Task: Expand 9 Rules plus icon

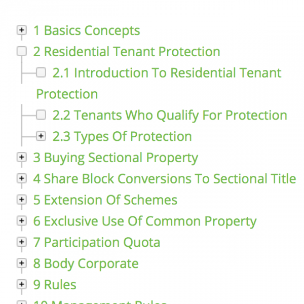Action: [21, 285]
